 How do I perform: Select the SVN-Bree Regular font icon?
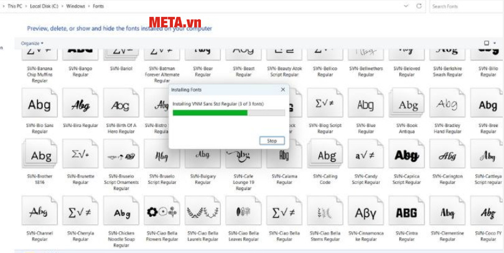pos(488,103)
